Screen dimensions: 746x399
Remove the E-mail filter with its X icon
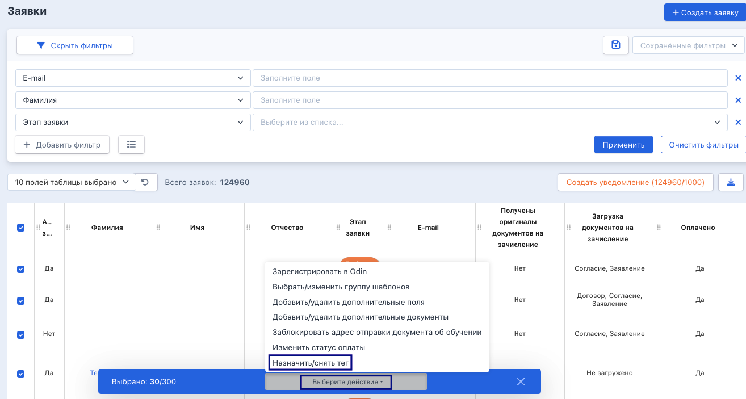pyautogui.click(x=738, y=78)
